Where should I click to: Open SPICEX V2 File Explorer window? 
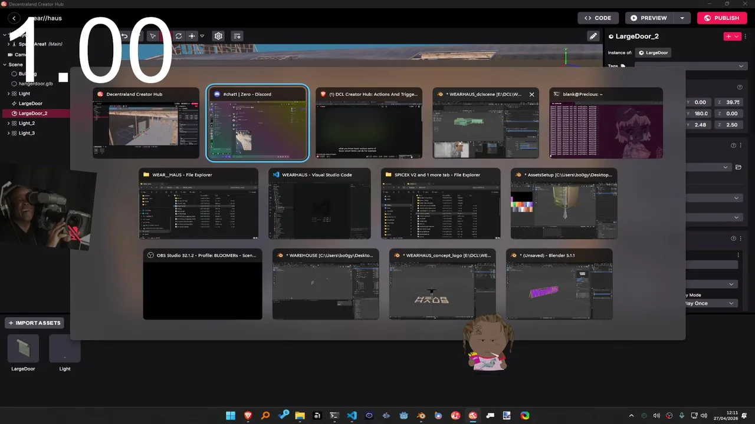click(x=441, y=204)
